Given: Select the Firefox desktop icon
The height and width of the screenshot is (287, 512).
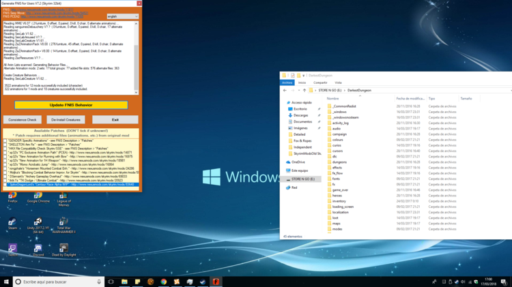Looking at the screenshot, I should [x=12, y=197].
